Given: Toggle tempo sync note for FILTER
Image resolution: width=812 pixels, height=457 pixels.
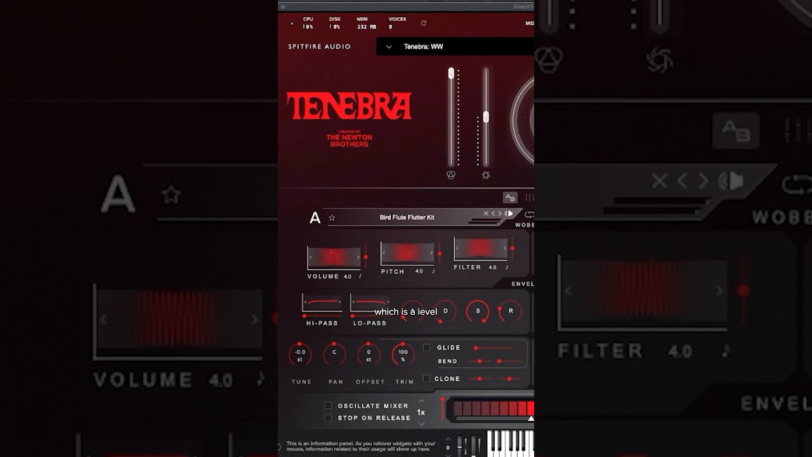Looking at the screenshot, I should coord(507,267).
